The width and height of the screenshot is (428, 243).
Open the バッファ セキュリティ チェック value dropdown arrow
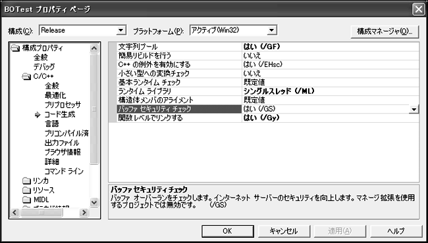(x=414, y=110)
